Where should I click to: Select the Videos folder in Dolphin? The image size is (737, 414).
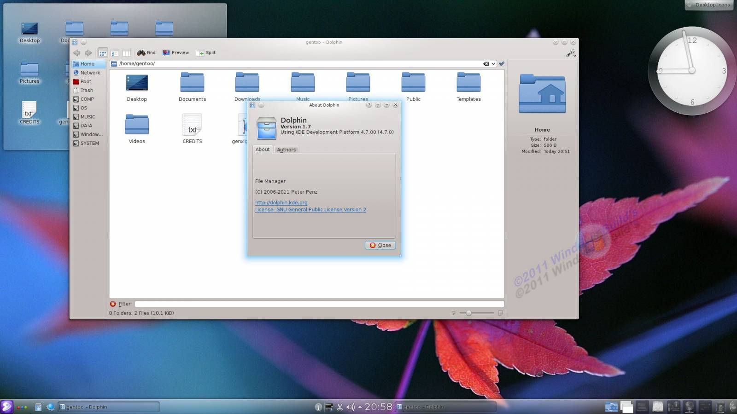pos(137,129)
